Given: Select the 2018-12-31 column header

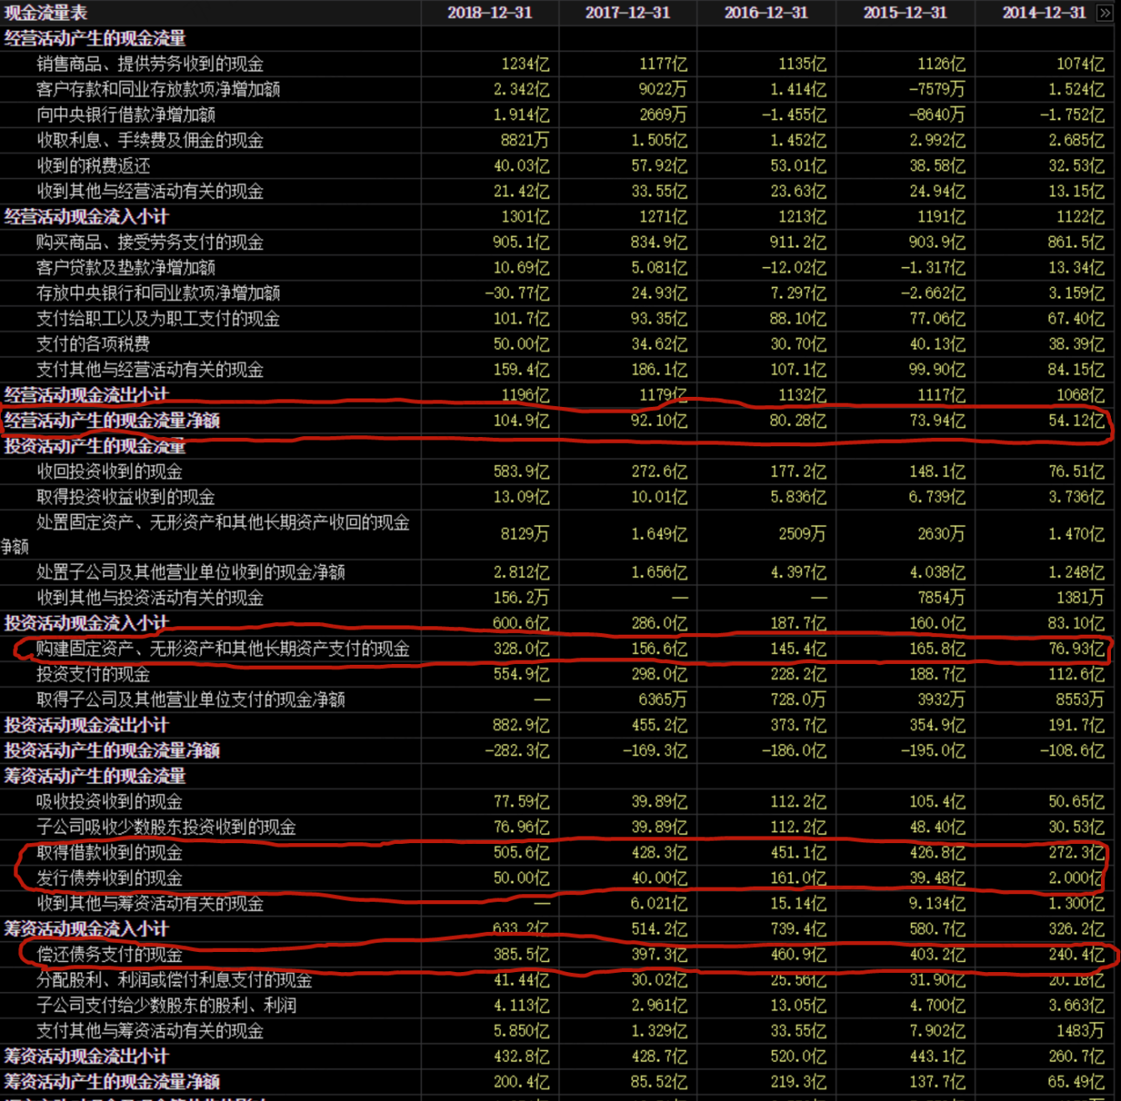Looking at the screenshot, I should [490, 13].
